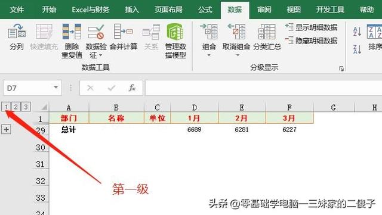
Task: Select column D header
Action: 195,107
